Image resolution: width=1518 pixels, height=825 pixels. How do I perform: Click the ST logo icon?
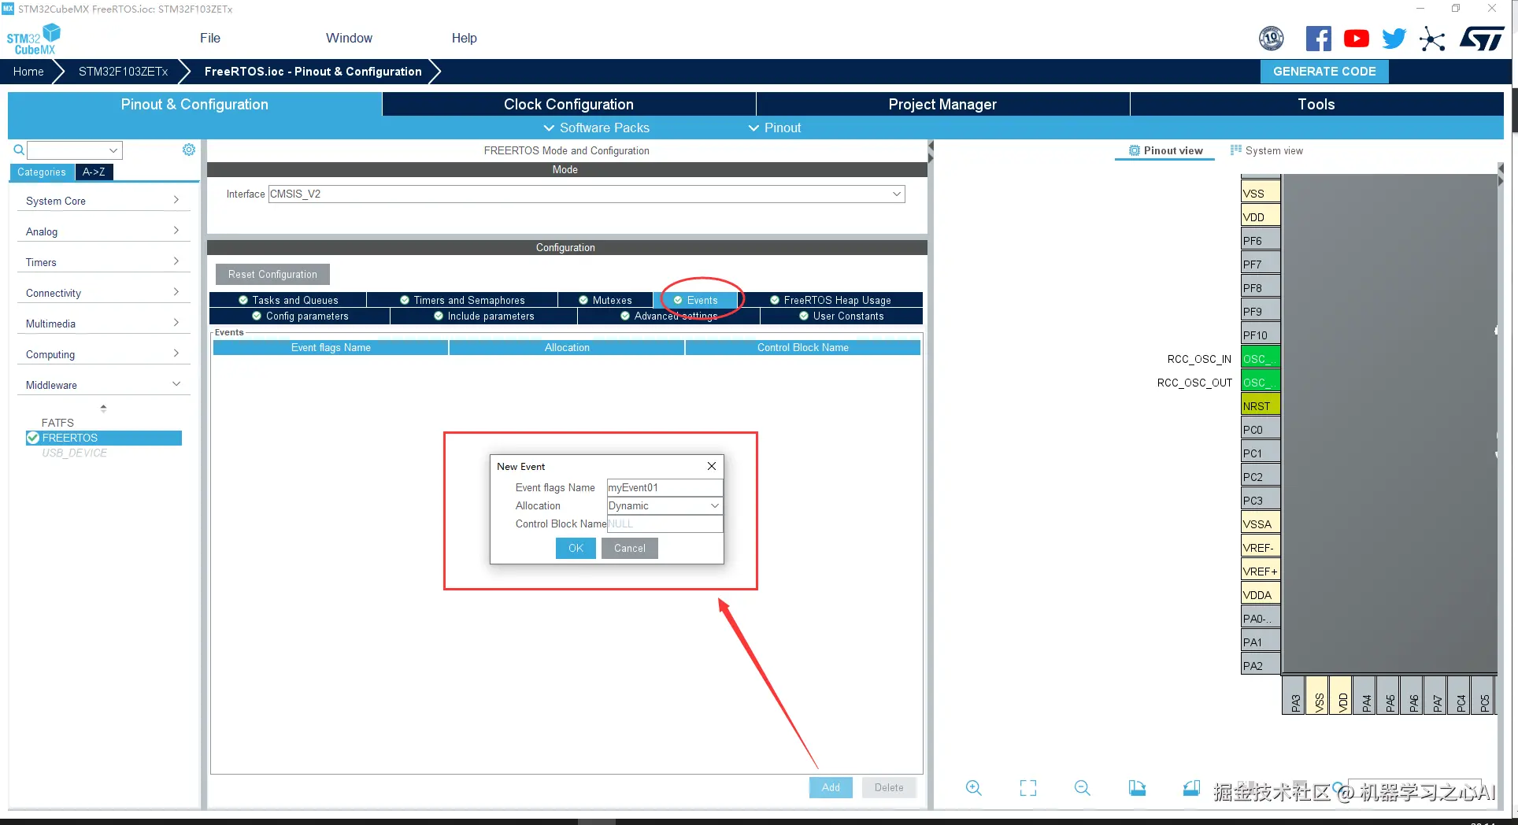pos(1482,39)
